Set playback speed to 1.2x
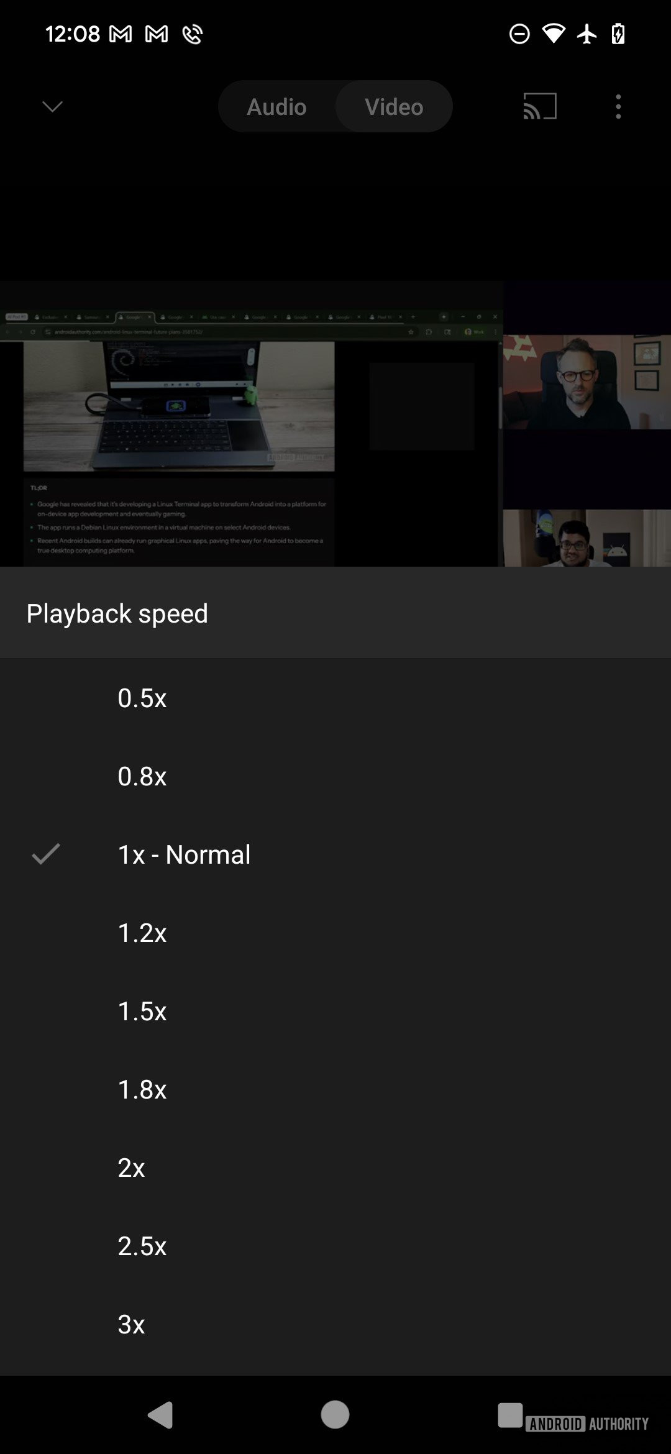671x1454 pixels. point(335,933)
